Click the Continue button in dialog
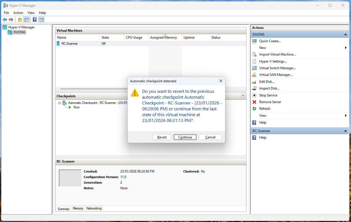This screenshot has width=351, height=222. tap(185, 137)
